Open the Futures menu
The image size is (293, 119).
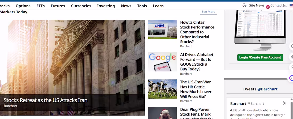click(x=58, y=6)
